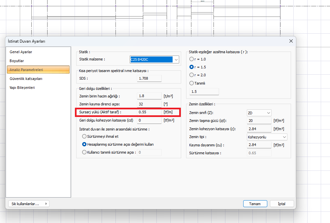Close the İstinat Duvarı Ayarları dialog
Screen dimensions: 330x223
click(x=291, y=41)
